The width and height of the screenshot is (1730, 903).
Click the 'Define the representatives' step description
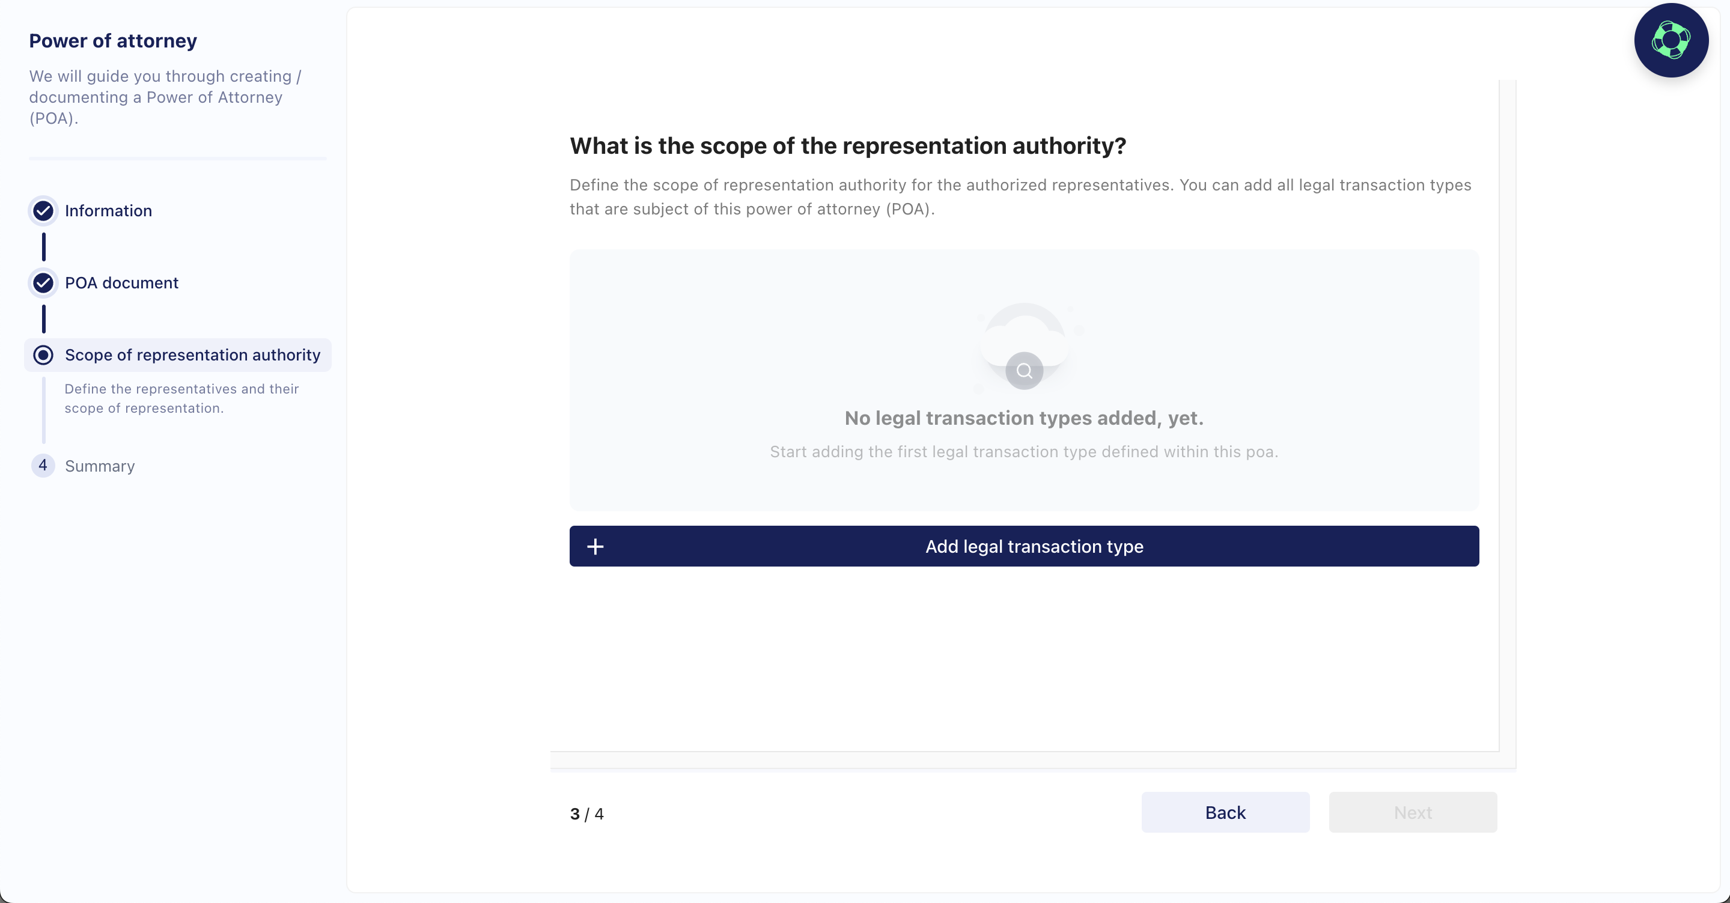tap(181, 398)
